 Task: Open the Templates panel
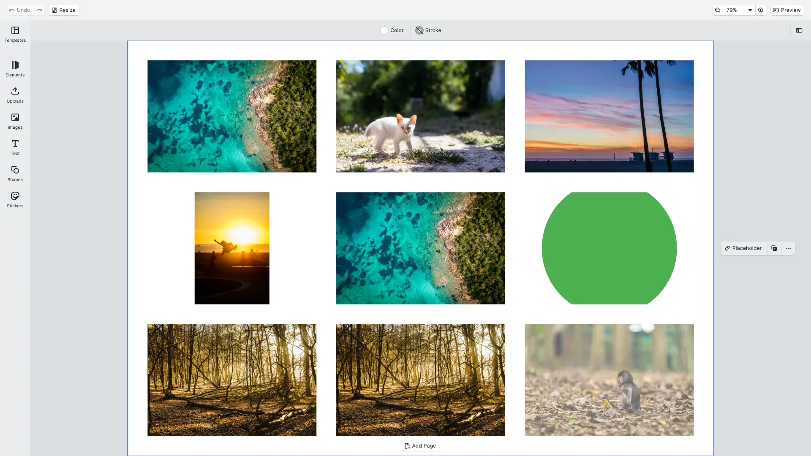(15, 34)
